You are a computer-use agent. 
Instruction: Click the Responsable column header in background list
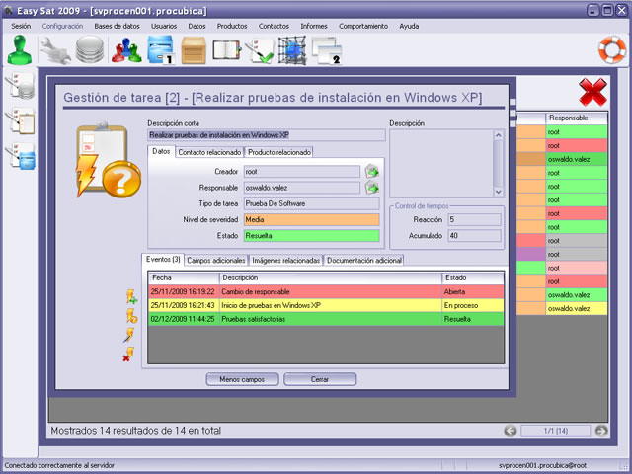[x=577, y=118]
